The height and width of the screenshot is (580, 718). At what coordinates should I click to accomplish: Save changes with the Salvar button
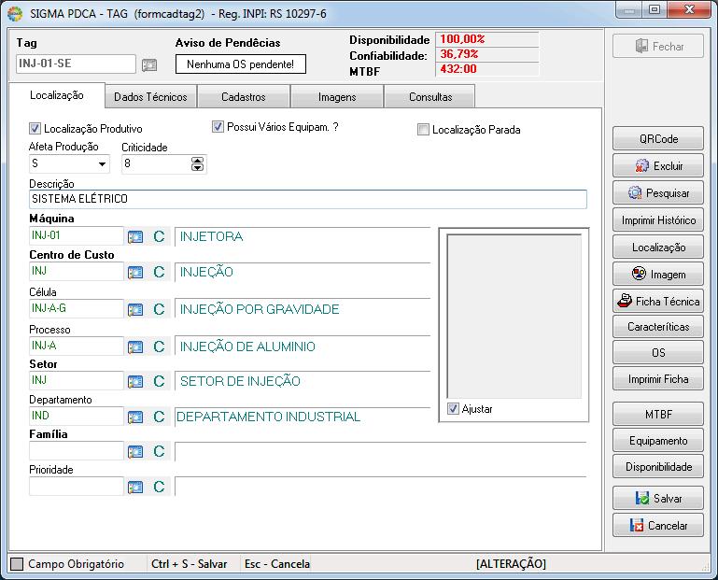tap(658, 498)
